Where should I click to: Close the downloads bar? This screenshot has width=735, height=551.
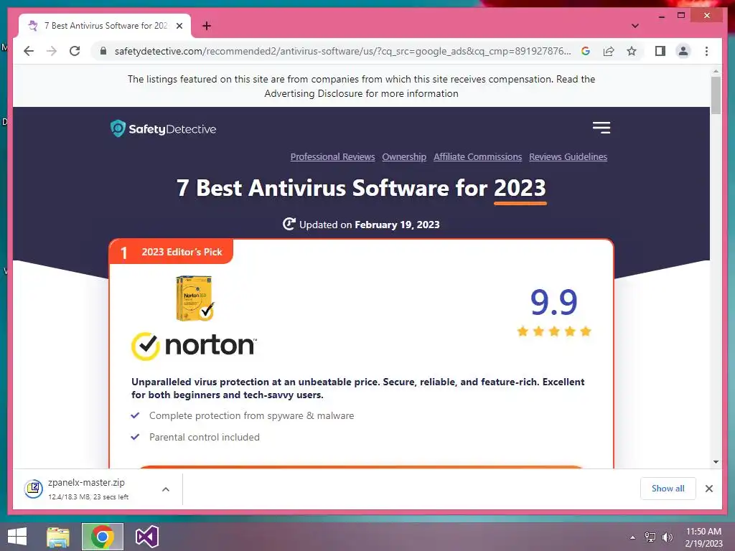[708, 489]
